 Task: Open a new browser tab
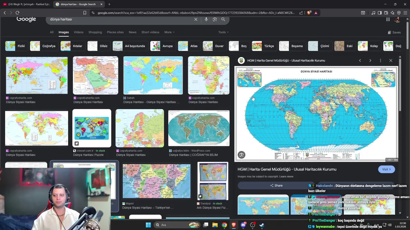[109, 4]
